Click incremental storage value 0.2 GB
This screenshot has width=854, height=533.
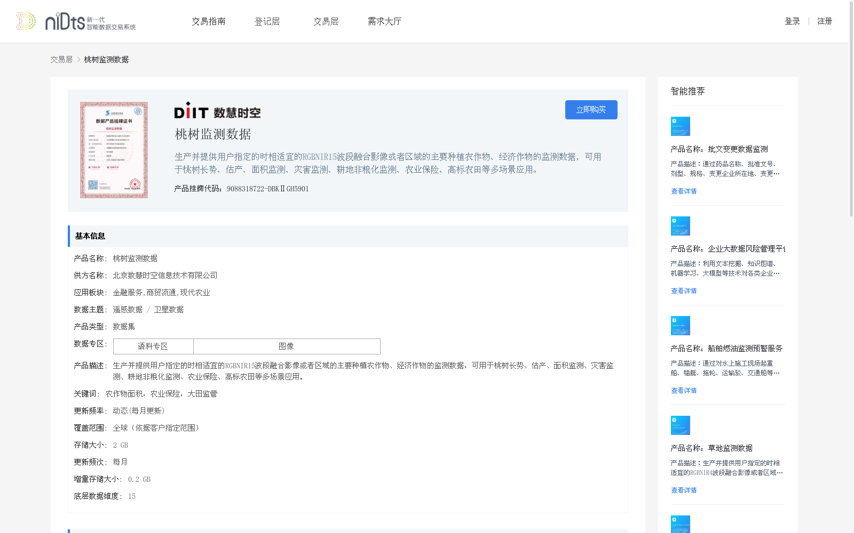139,479
